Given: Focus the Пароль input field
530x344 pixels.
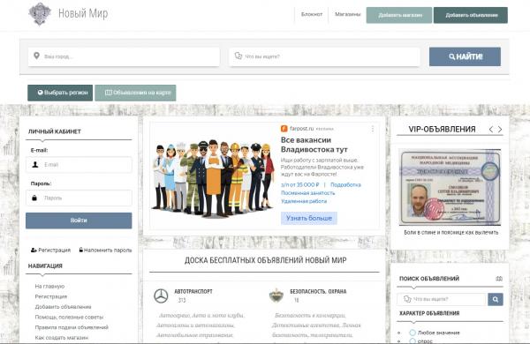Looking at the screenshot, I should (79, 198).
